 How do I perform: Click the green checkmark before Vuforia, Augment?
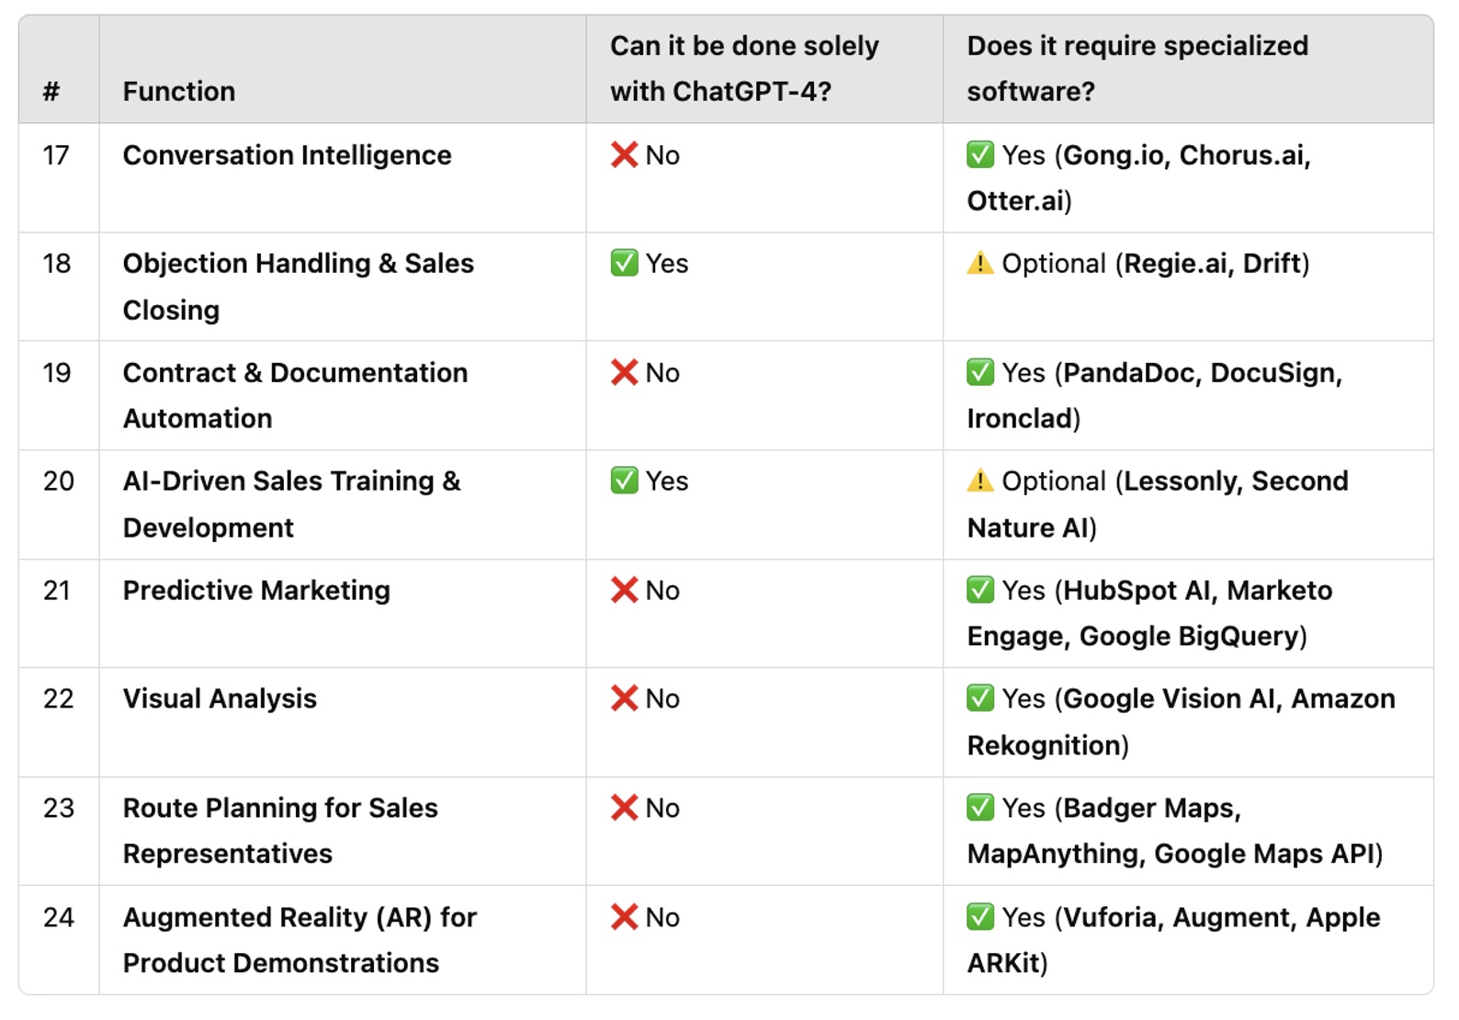[980, 917]
